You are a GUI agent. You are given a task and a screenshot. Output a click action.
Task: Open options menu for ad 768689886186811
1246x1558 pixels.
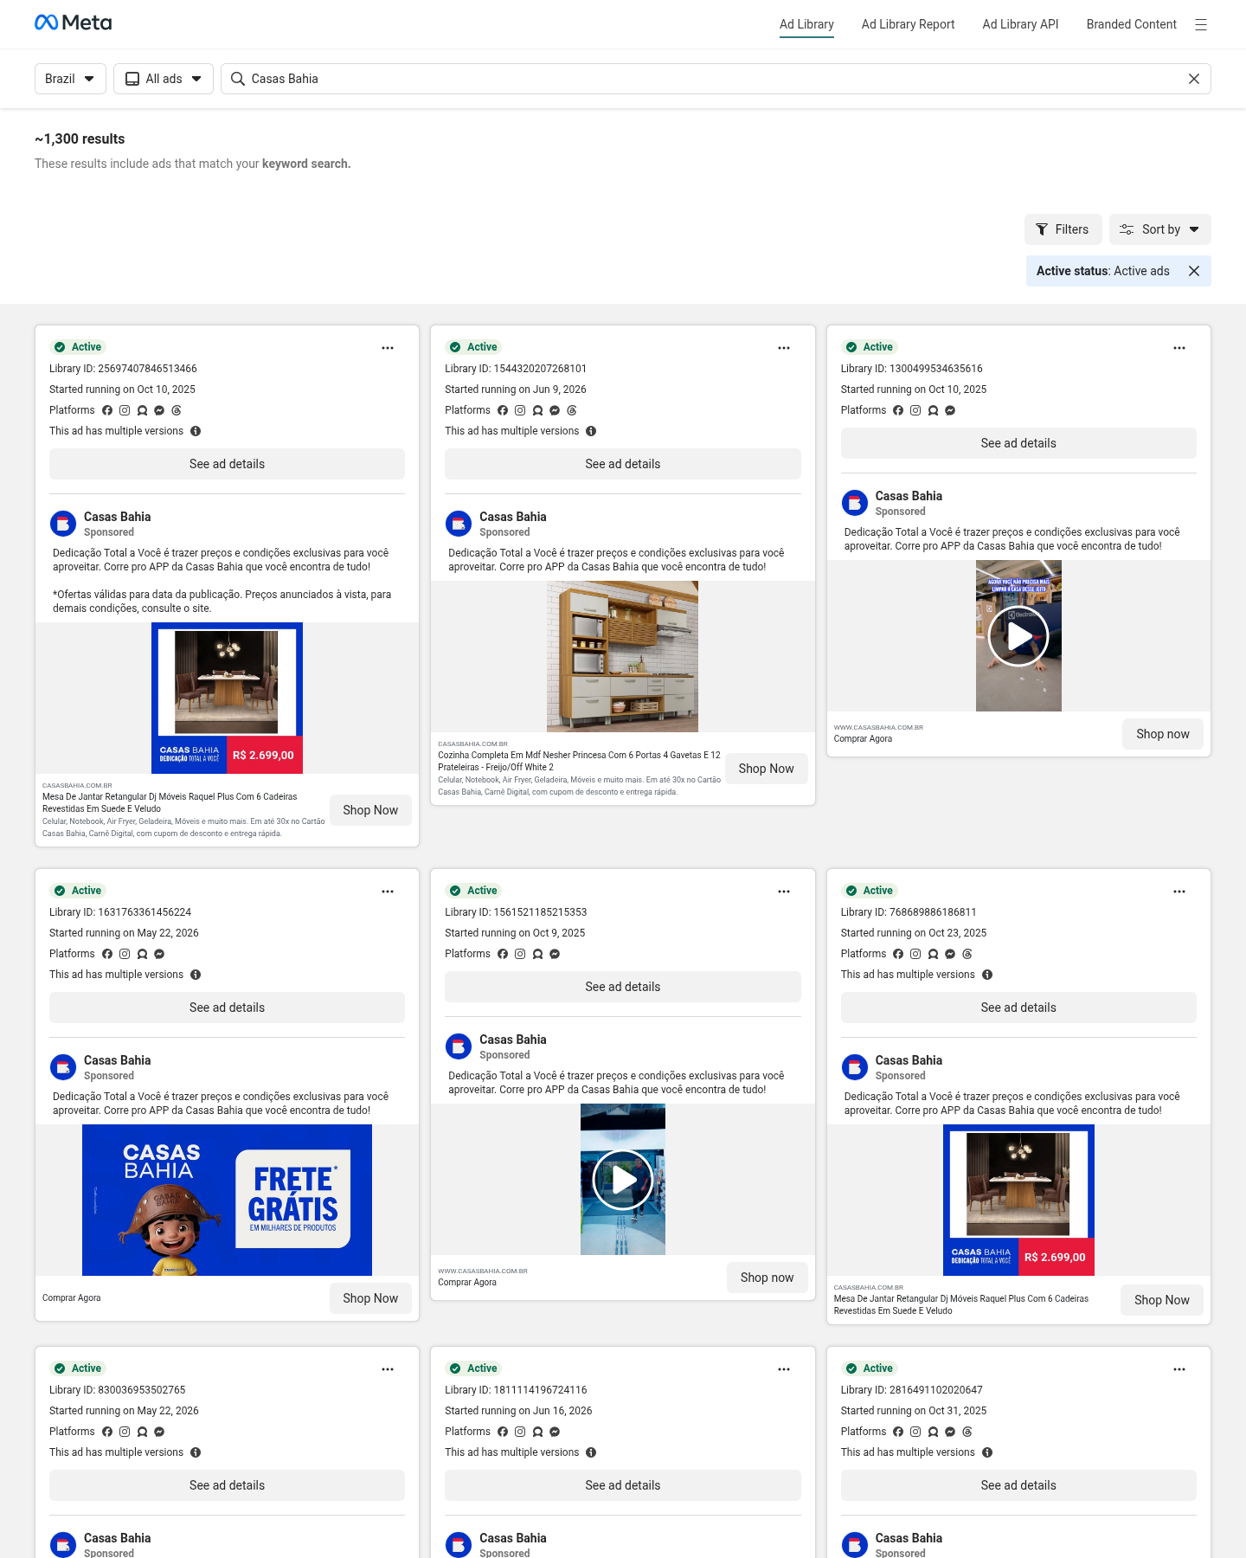point(1179,892)
